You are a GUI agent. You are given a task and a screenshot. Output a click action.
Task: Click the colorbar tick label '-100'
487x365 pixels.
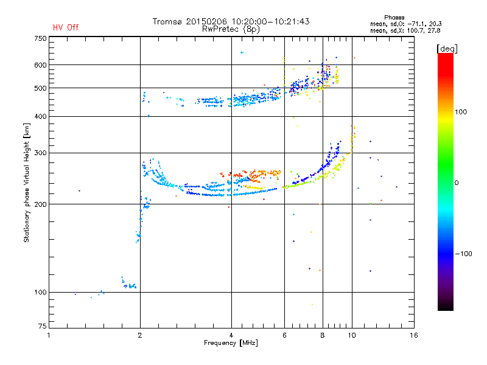pyautogui.click(x=463, y=254)
